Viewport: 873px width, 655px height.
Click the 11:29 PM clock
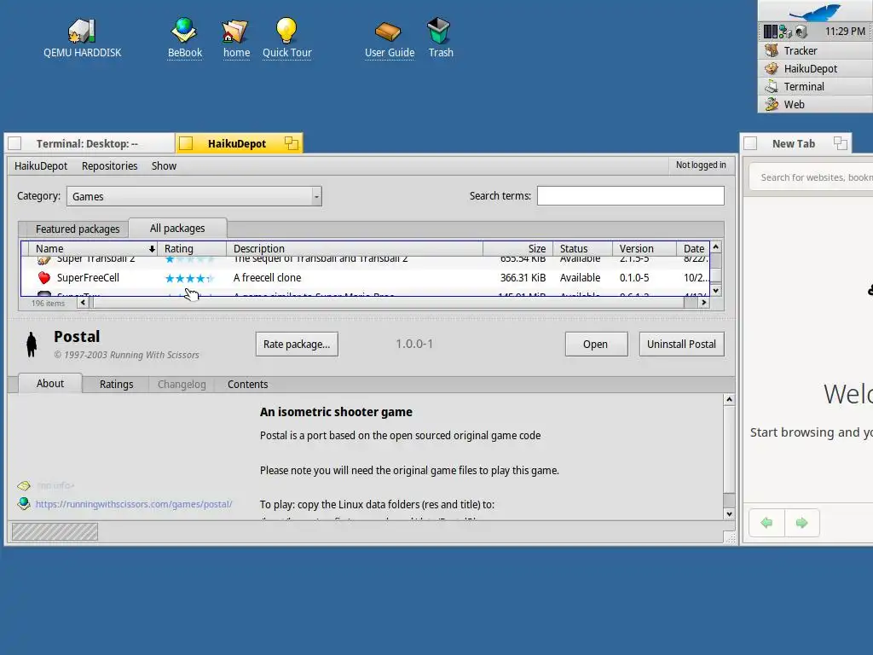click(845, 32)
